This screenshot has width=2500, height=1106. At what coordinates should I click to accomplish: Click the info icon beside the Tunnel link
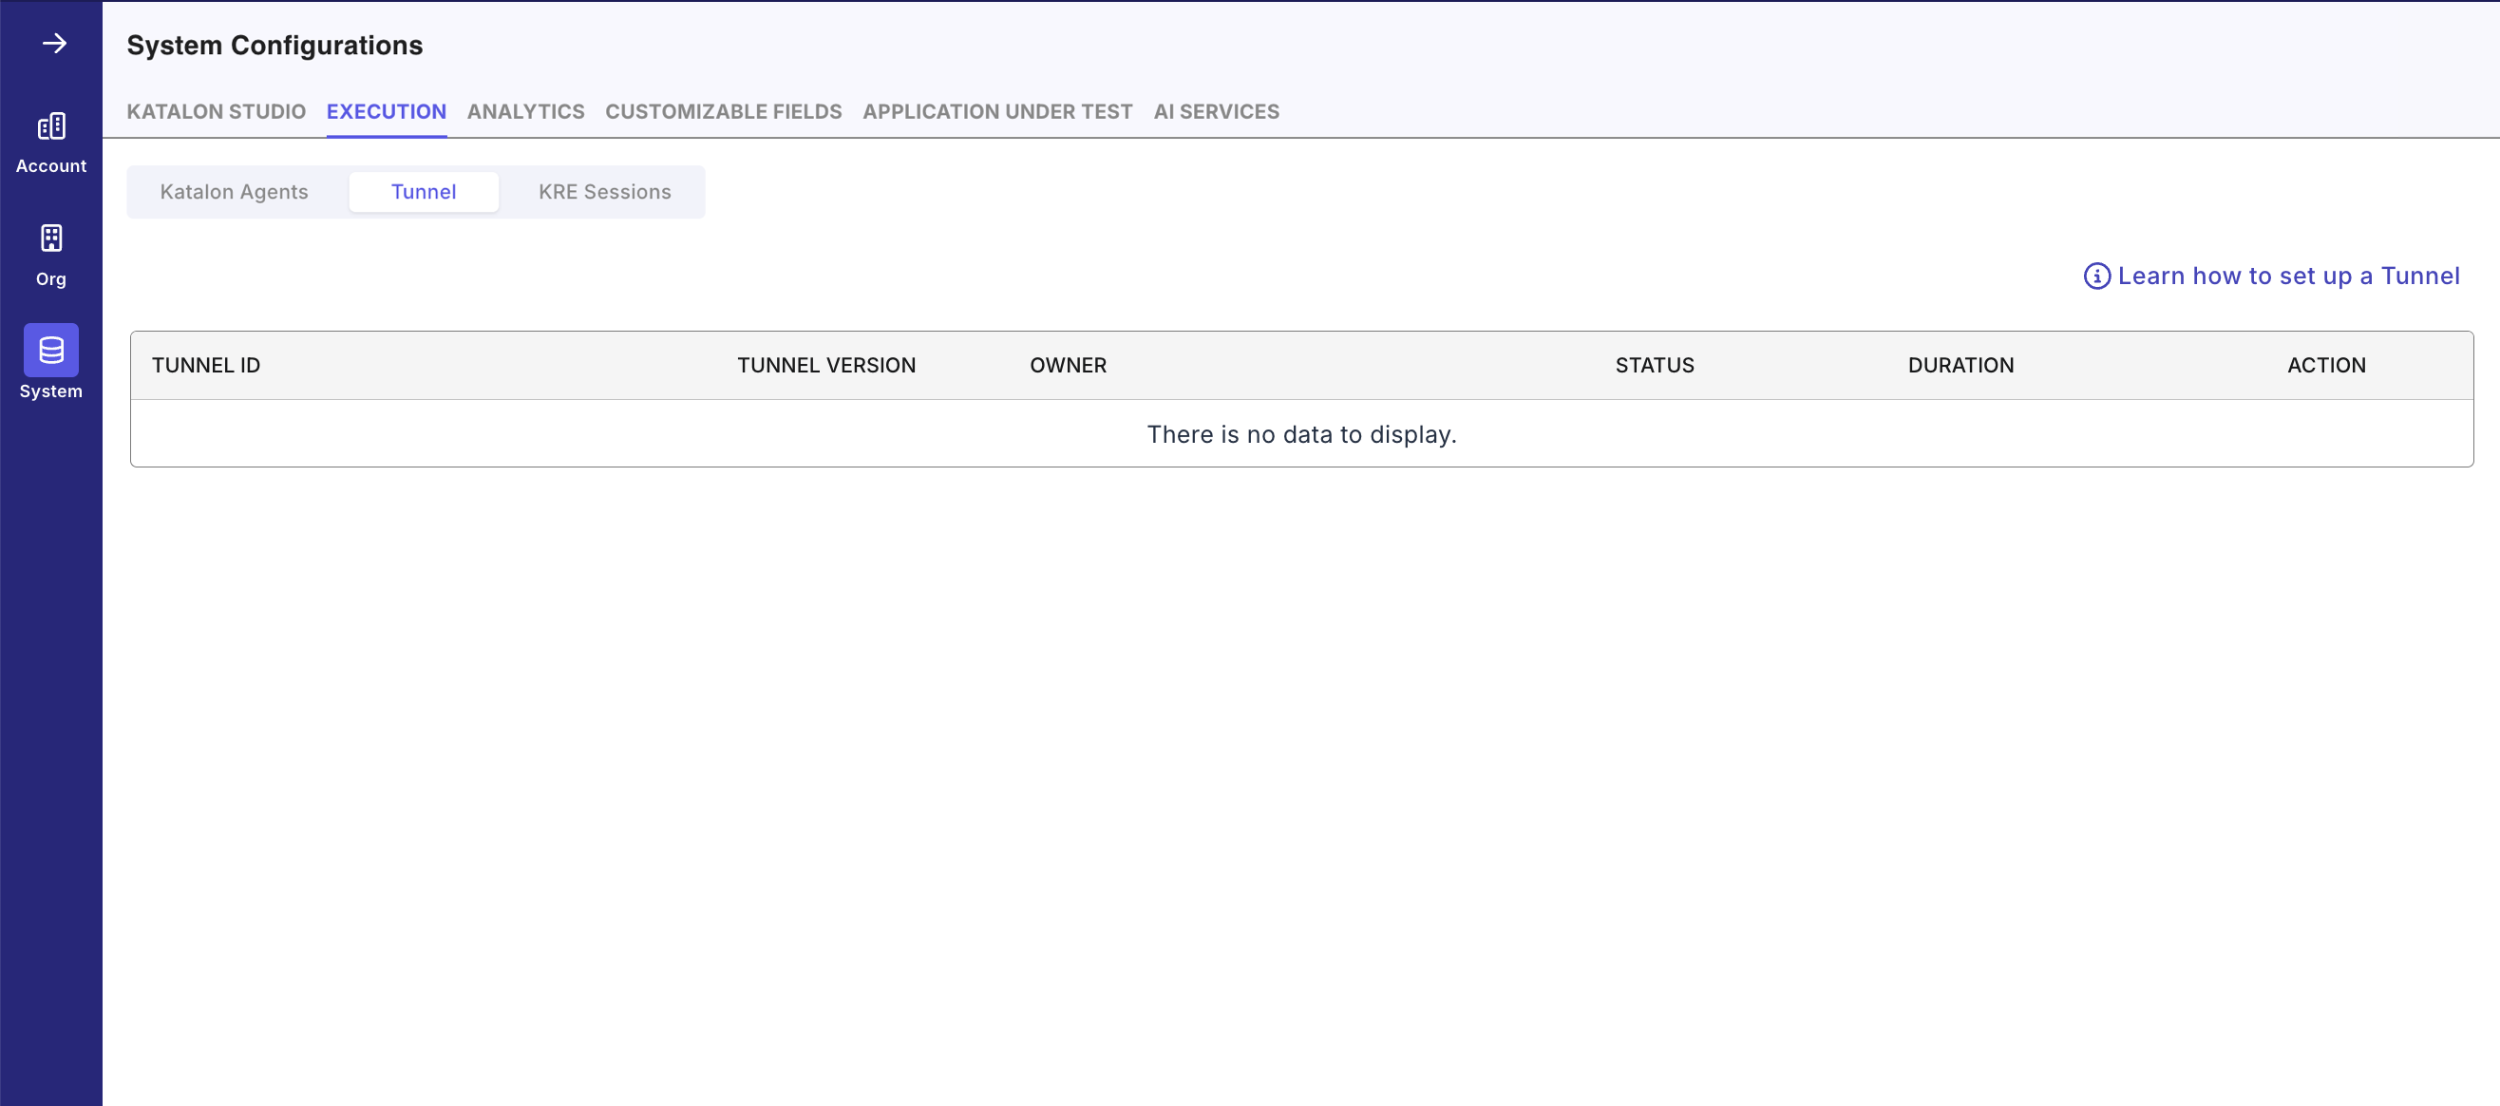(2097, 276)
